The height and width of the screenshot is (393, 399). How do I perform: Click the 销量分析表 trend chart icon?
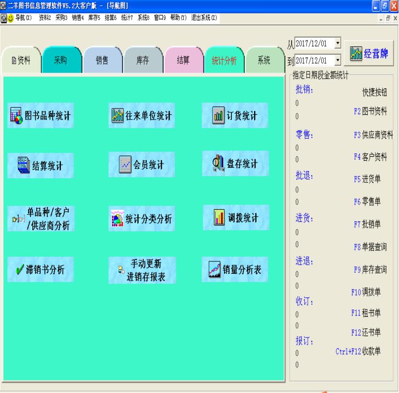[214, 269]
